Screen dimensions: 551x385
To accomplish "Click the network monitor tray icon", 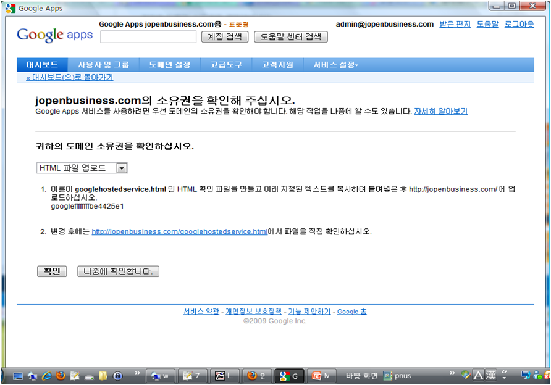I will (526, 375).
